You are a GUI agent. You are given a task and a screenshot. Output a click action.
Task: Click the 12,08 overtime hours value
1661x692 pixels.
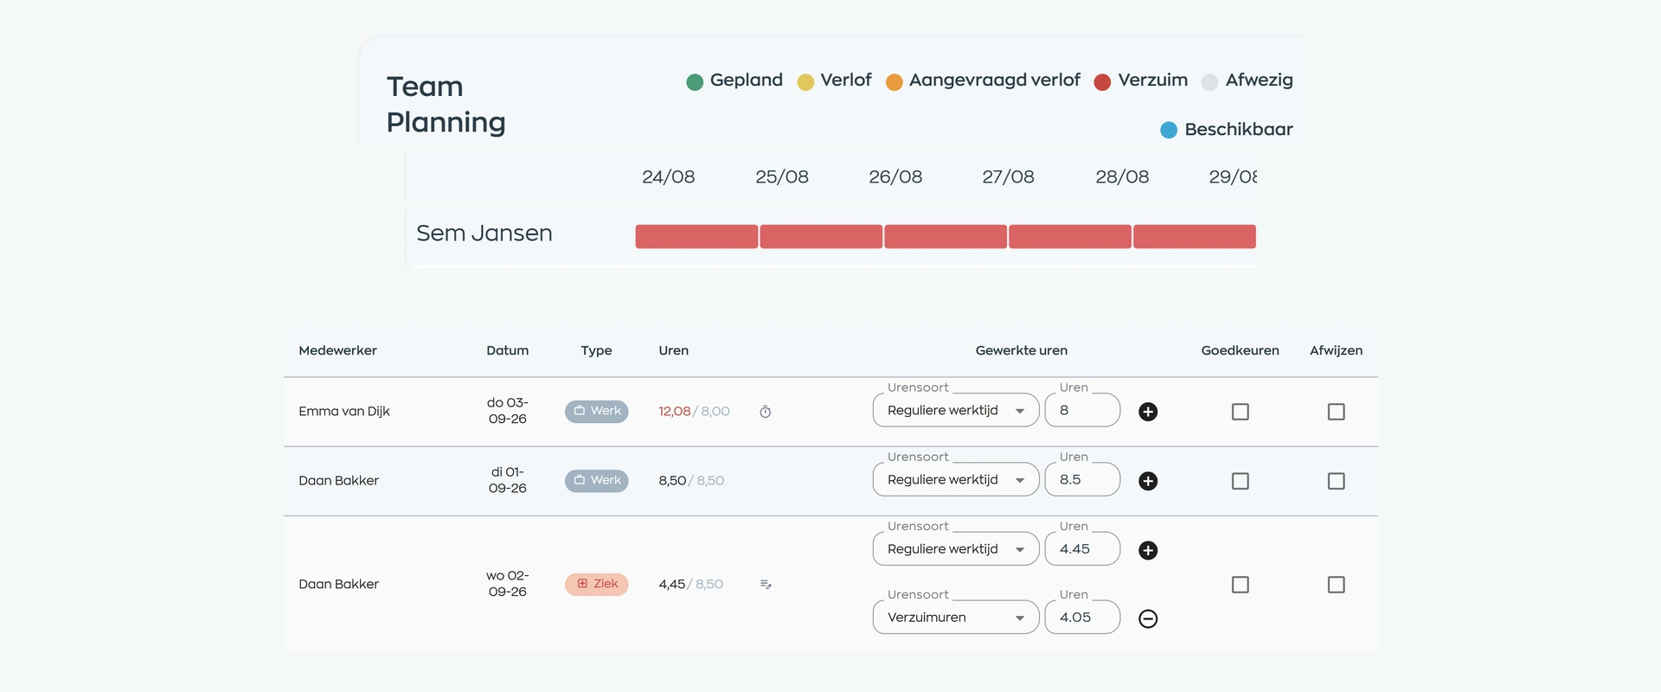point(674,412)
